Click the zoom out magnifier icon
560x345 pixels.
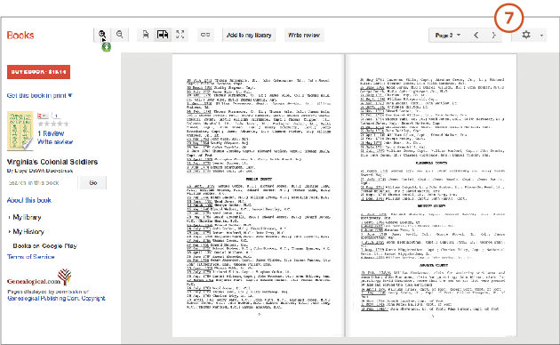pos(120,35)
